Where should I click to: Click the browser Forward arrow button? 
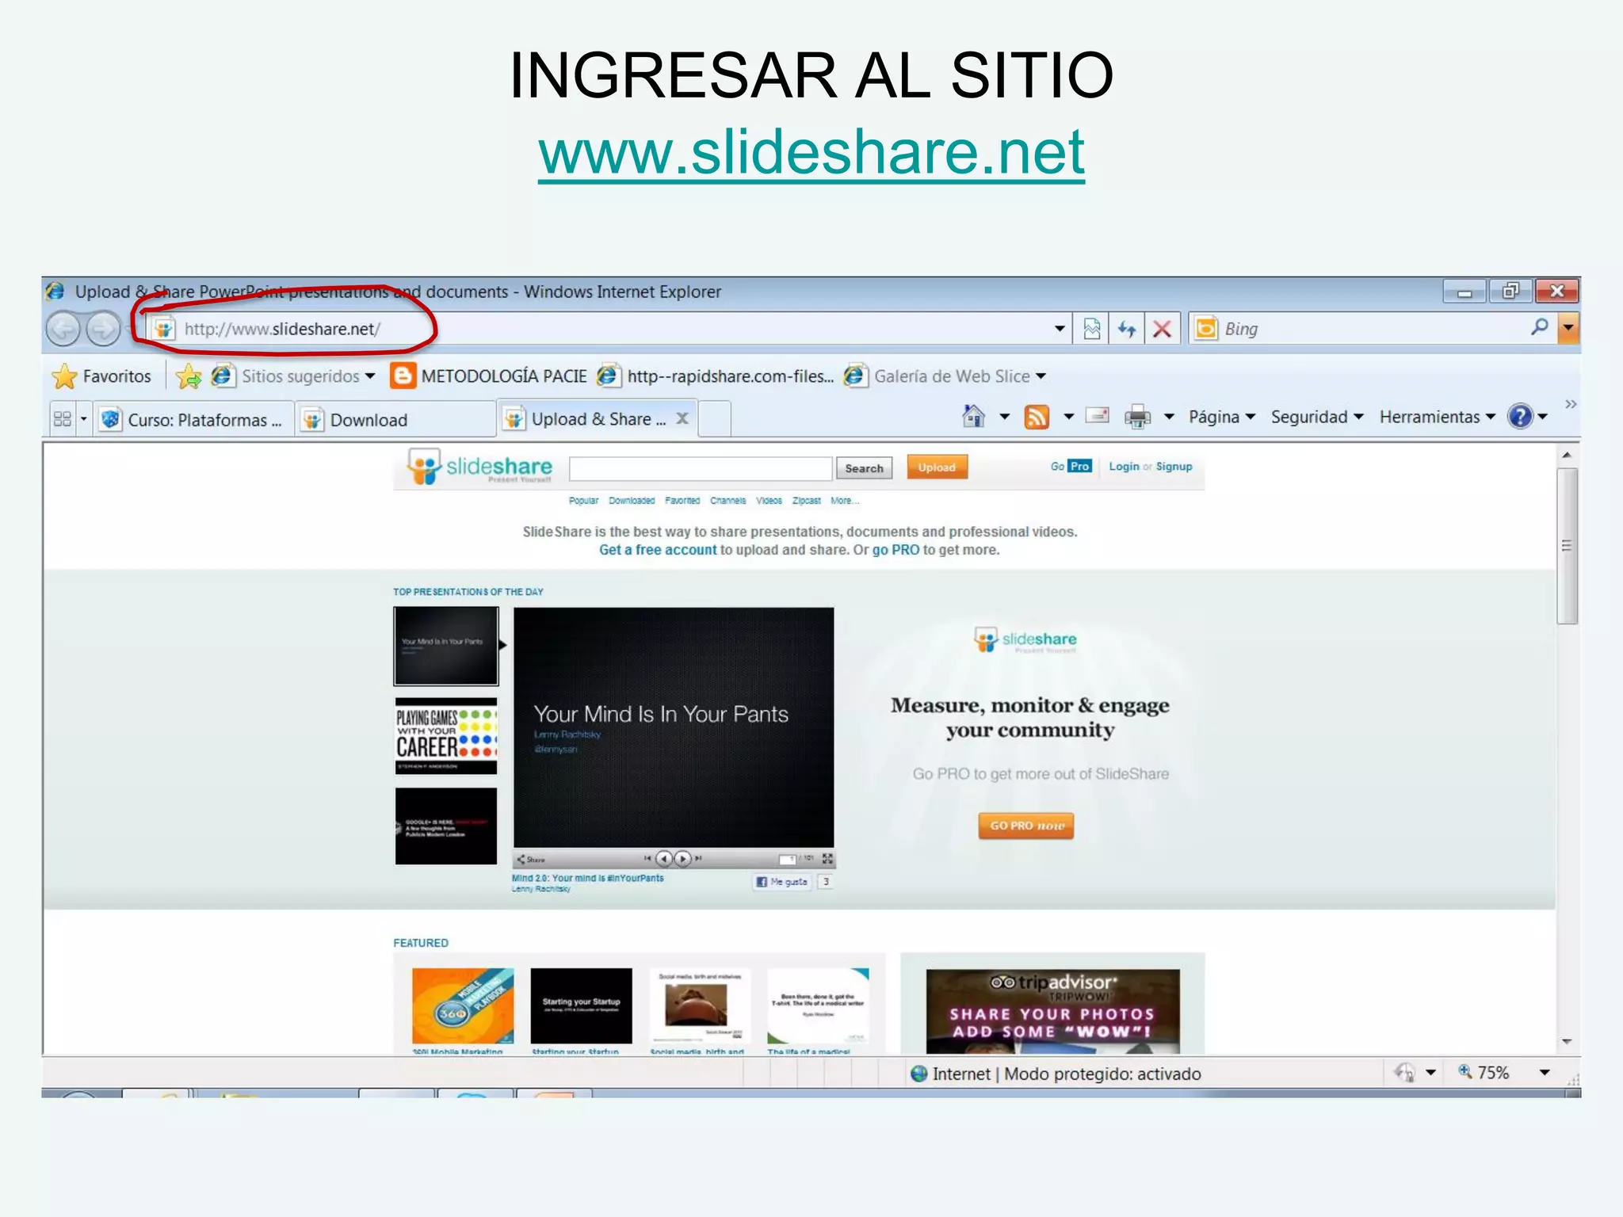(103, 329)
